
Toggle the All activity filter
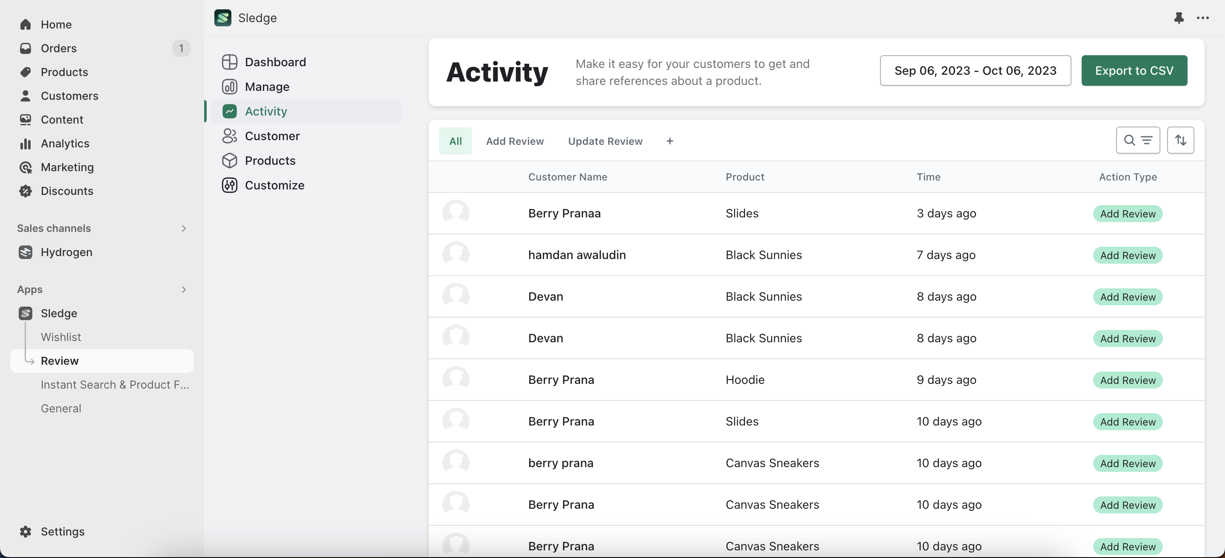455,141
